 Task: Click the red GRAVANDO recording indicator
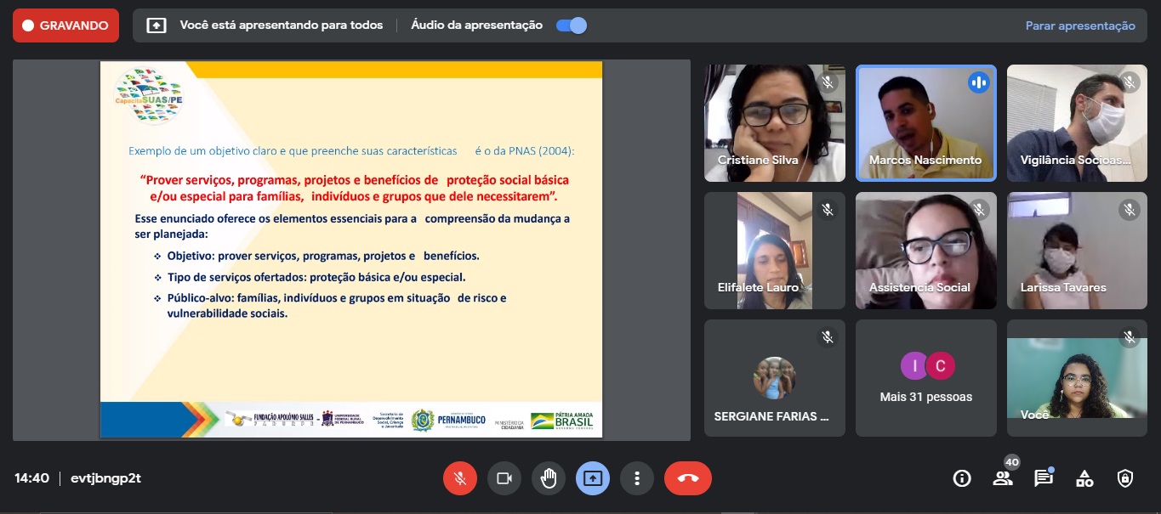(x=65, y=25)
